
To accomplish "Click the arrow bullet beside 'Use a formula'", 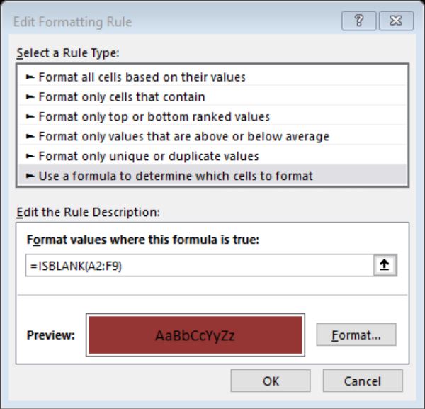I will [30, 177].
